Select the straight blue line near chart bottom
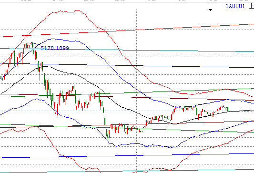Screen dimensions: 254x173 [x=127, y=155]
